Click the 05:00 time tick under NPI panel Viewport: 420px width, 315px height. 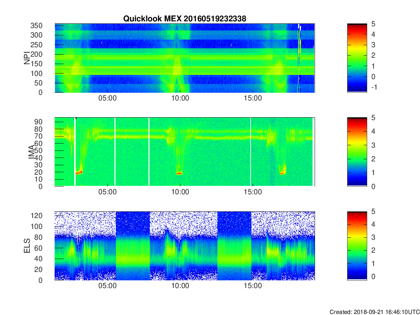tap(107, 98)
